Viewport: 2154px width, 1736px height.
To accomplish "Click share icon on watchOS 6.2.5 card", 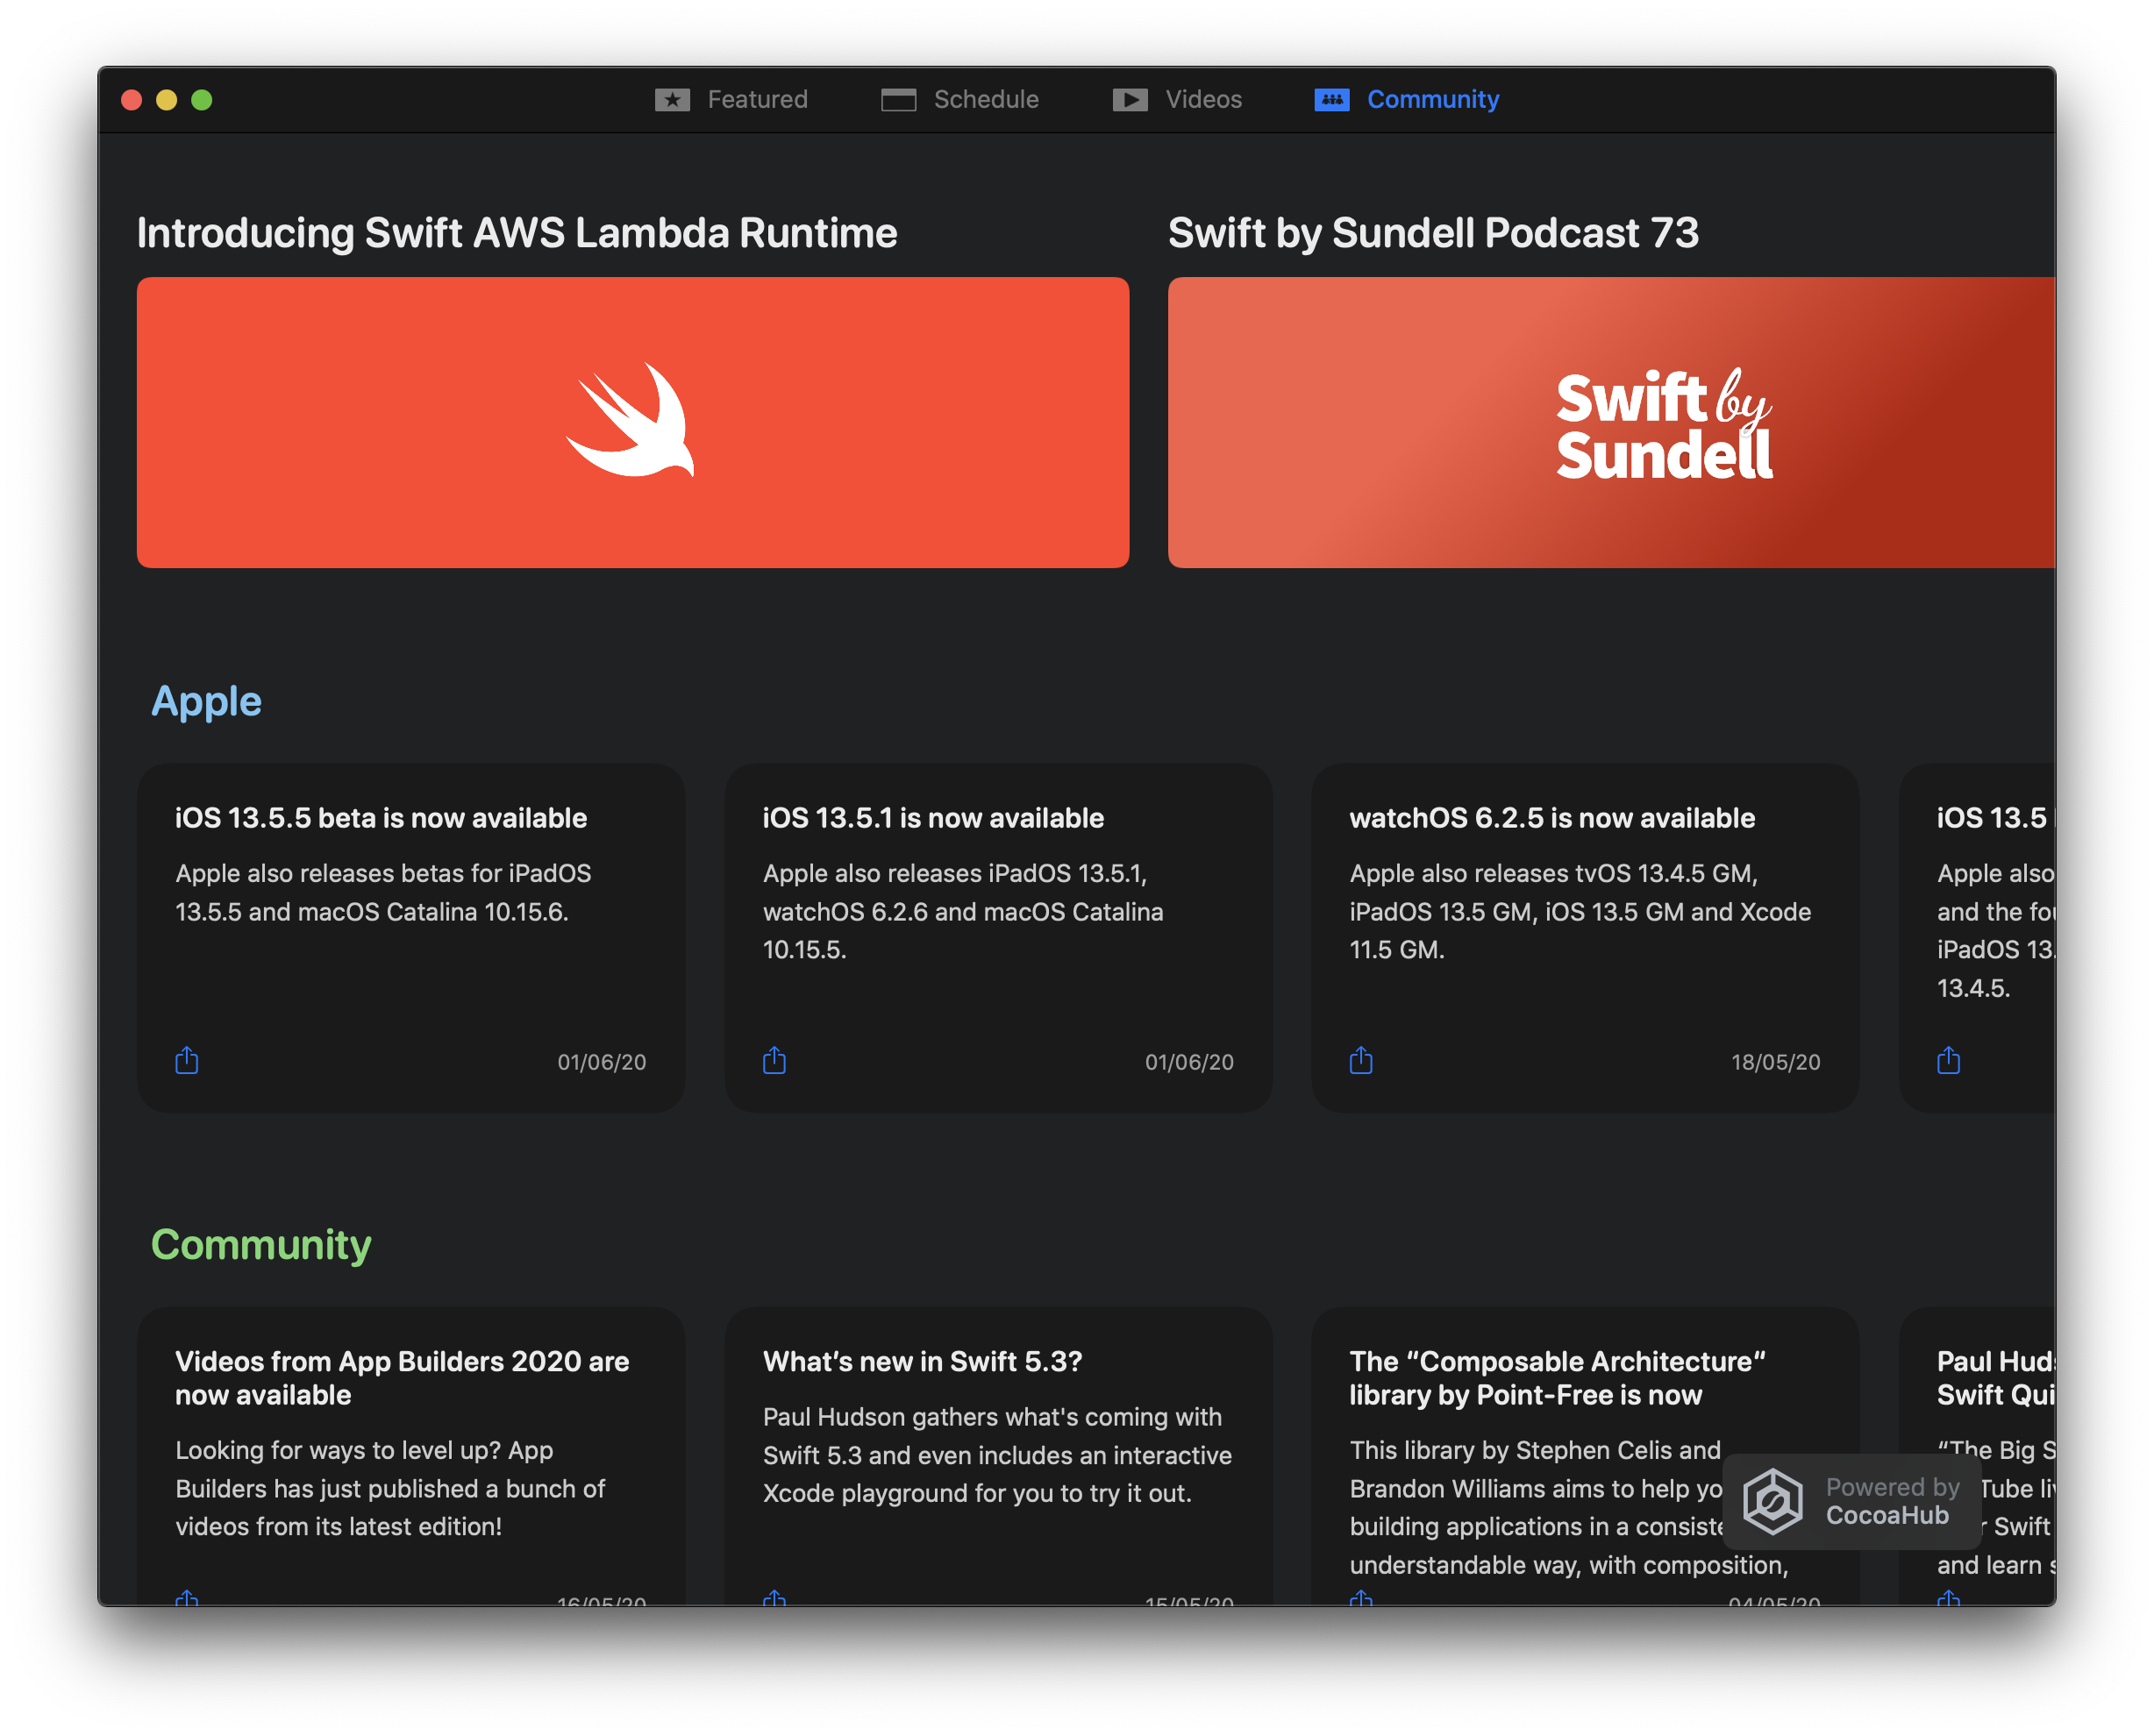I will tap(1360, 1060).
